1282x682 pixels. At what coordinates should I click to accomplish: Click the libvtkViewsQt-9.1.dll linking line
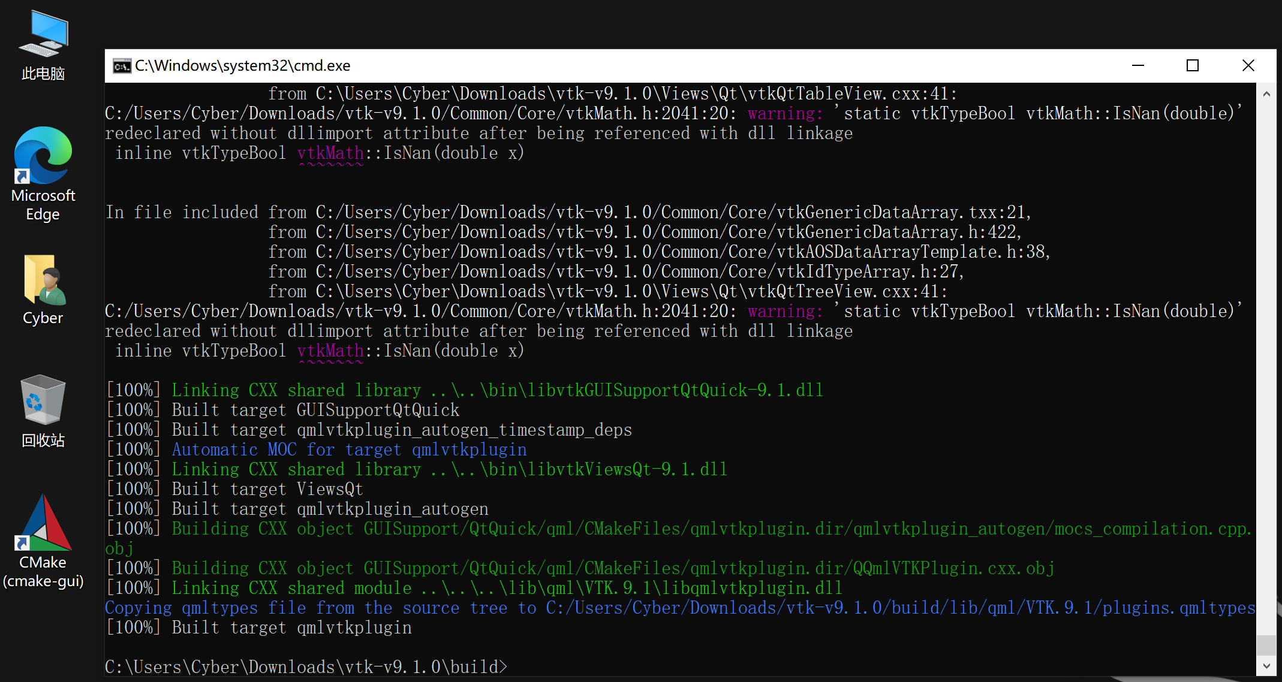[449, 469]
